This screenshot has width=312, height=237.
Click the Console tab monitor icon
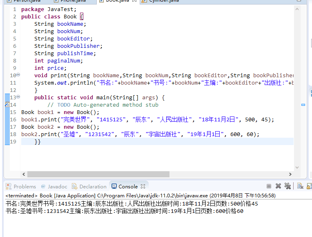coord(114,186)
